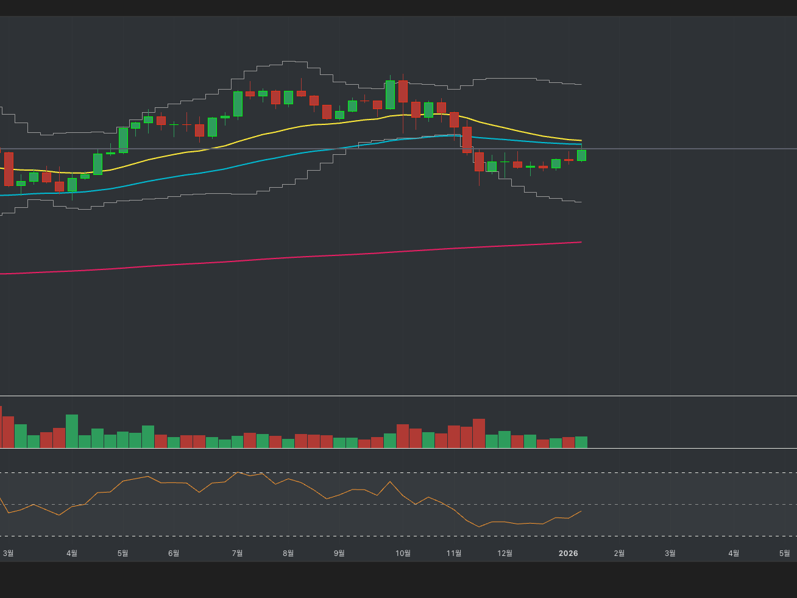Select the 12월 time axis label

click(x=505, y=554)
